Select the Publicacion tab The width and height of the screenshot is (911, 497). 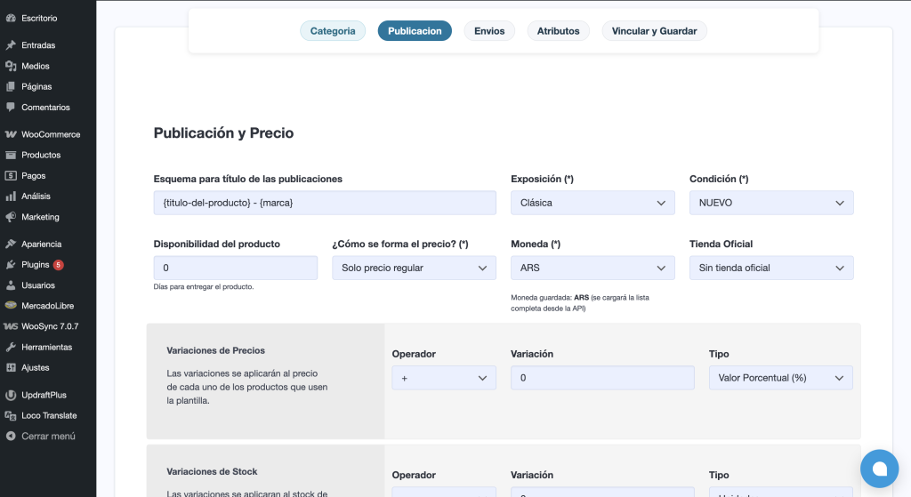point(415,31)
